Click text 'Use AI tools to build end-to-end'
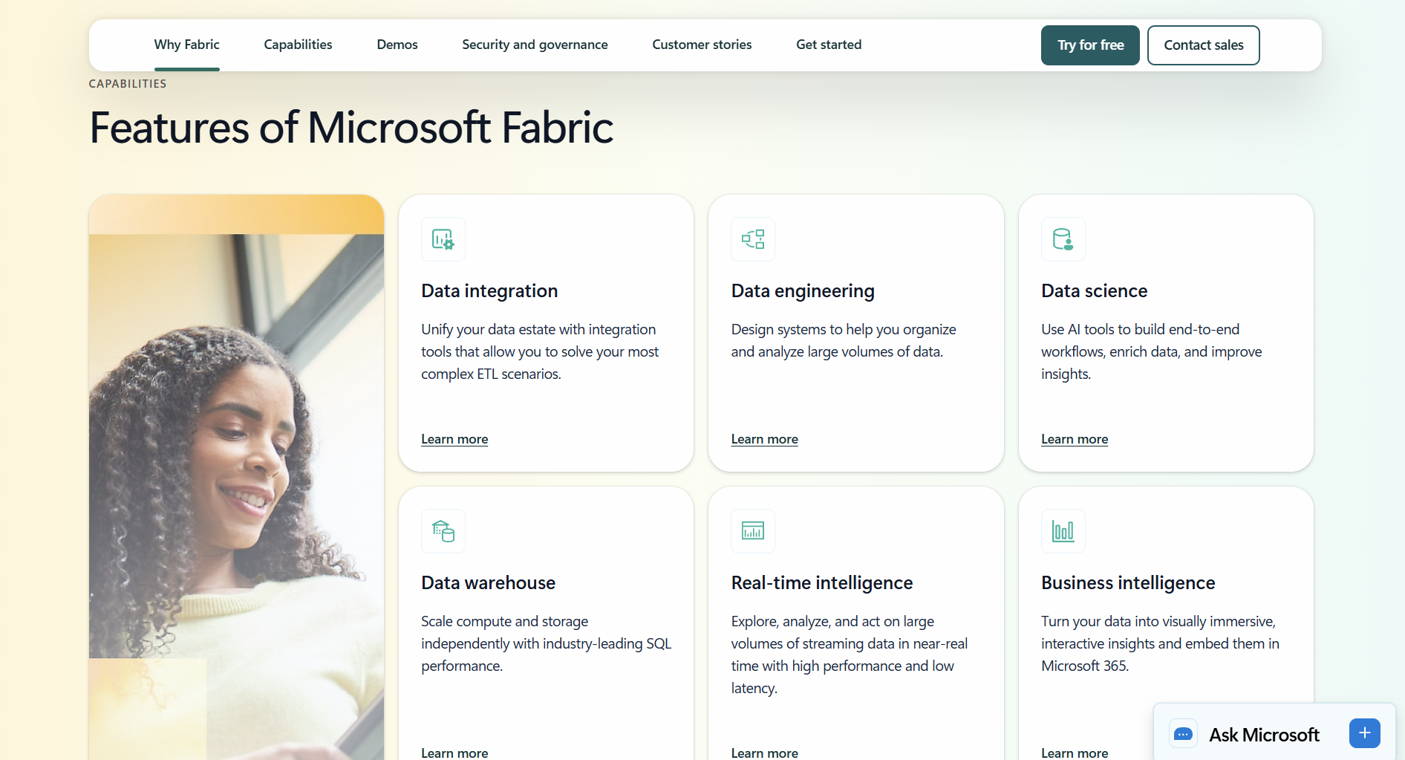1405x760 pixels. (x=1140, y=329)
